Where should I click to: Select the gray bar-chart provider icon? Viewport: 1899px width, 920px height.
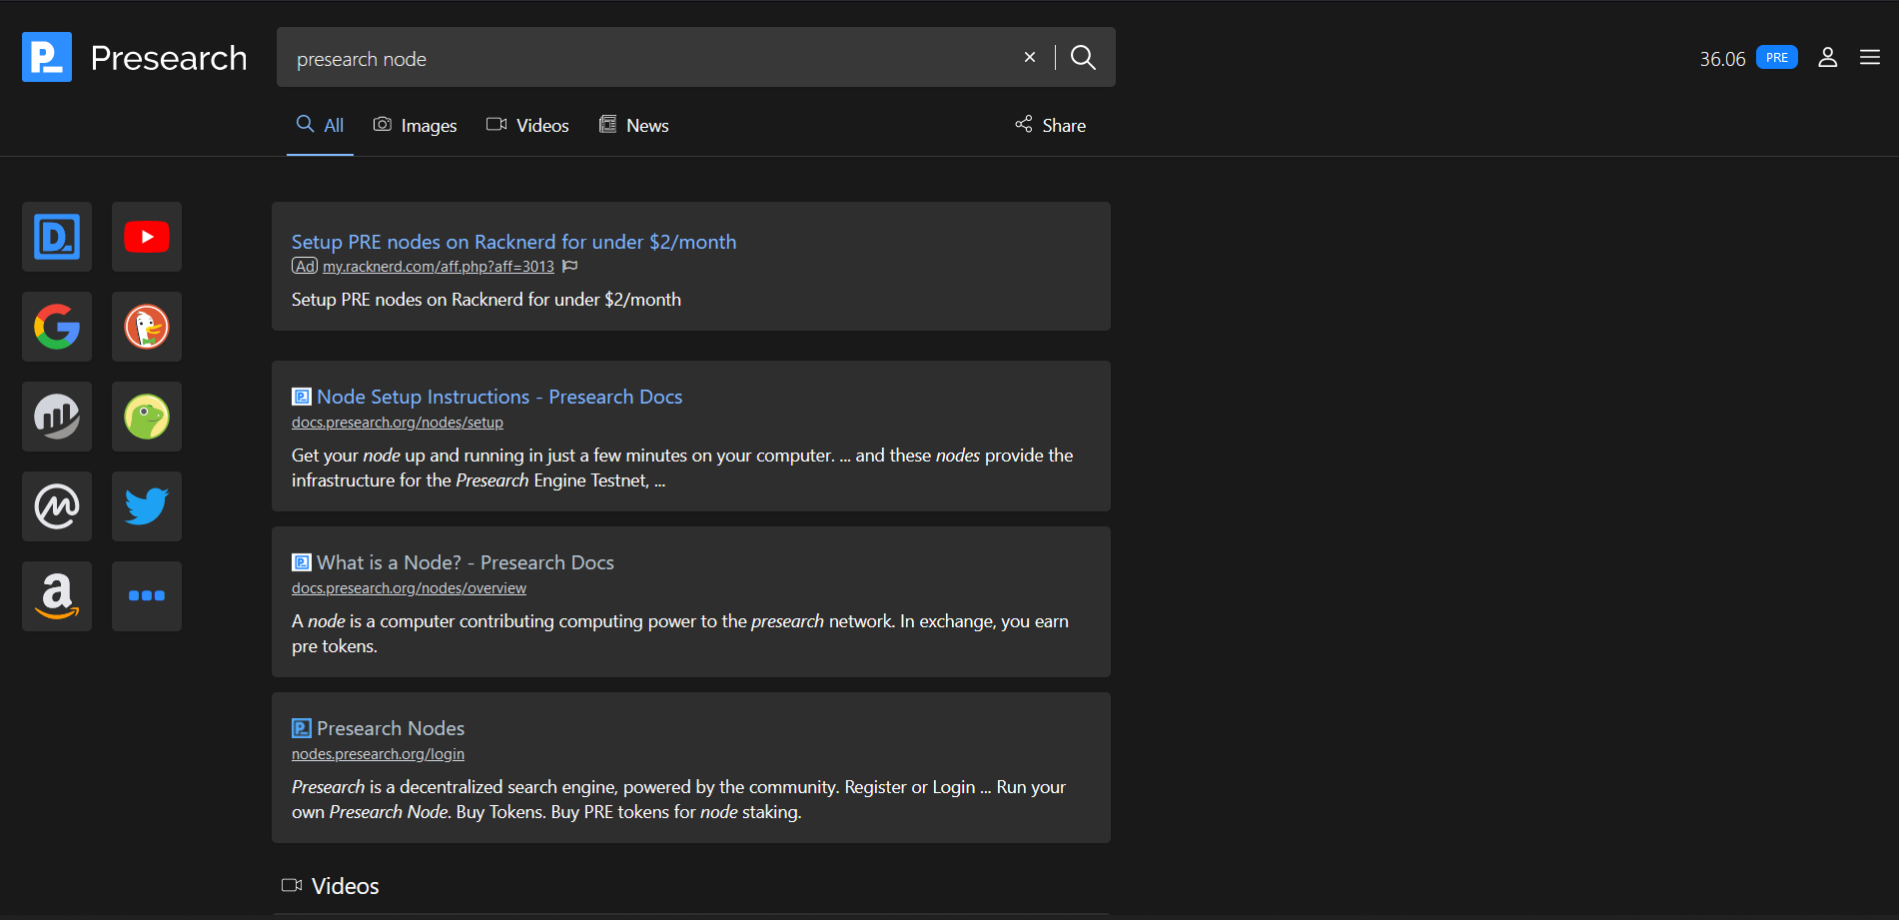point(57,417)
